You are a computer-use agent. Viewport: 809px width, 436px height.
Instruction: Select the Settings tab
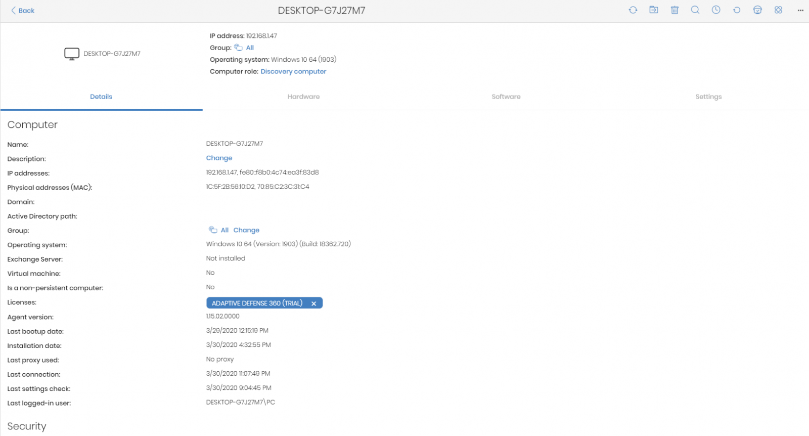pos(708,97)
